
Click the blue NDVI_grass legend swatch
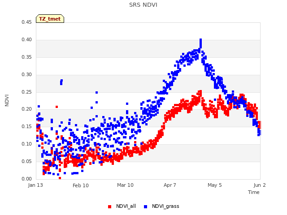click(145, 206)
